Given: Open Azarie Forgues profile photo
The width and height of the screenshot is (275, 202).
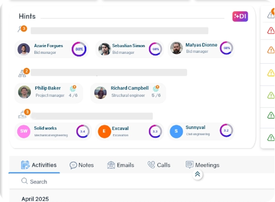Looking at the screenshot, I should pyautogui.click(x=24, y=49).
